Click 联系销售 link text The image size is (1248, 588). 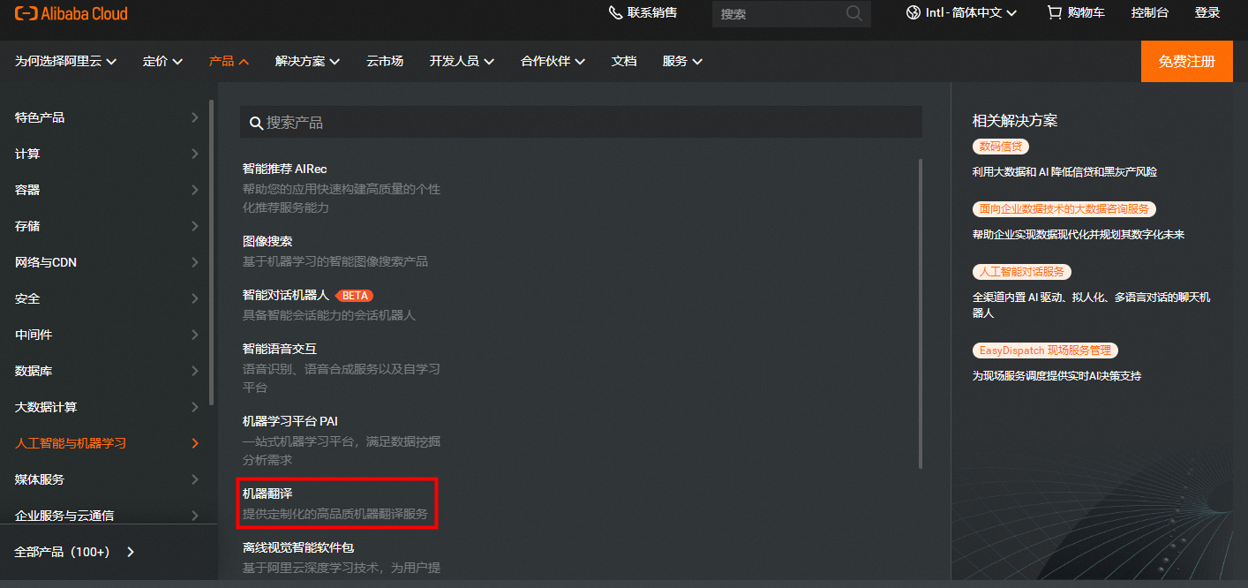tap(652, 12)
